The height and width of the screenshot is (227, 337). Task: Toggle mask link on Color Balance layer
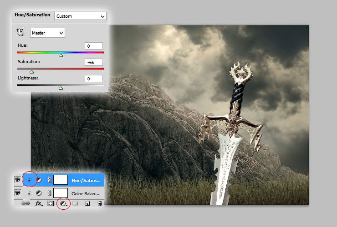pyautogui.click(x=49, y=193)
